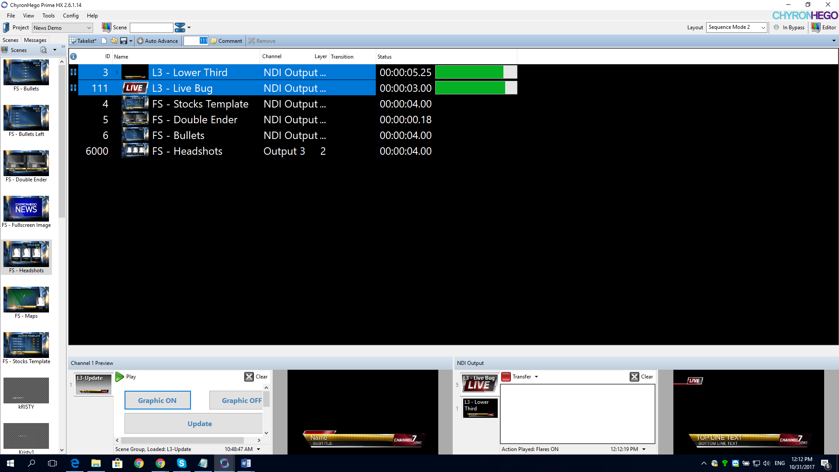Switch to the Messages tab
This screenshot has width=839, height=472.
point(35,40)
